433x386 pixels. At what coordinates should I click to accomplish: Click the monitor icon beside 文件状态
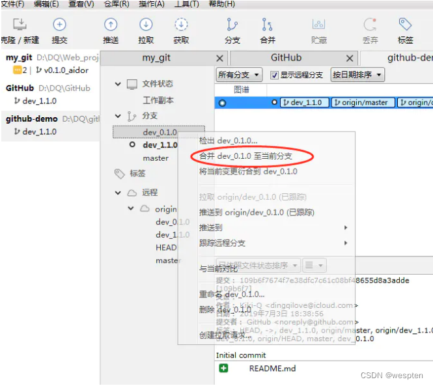pyautogui.click(x=132, y=84)
